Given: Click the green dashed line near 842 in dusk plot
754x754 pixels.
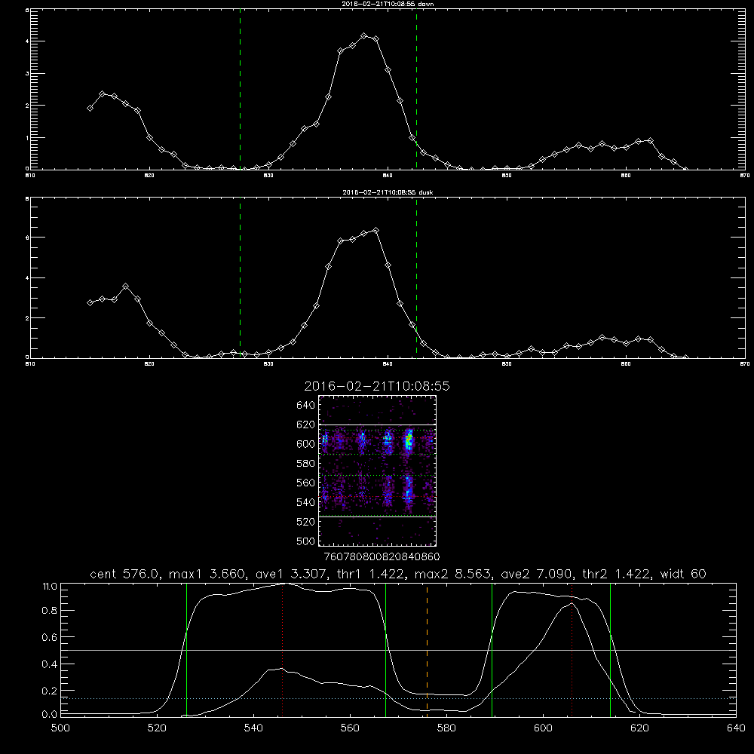Looking at the screenshot, I should tap(416, 277).
